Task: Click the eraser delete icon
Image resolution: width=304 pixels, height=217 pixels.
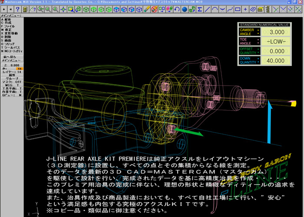Action: click(x=147, y=9)
